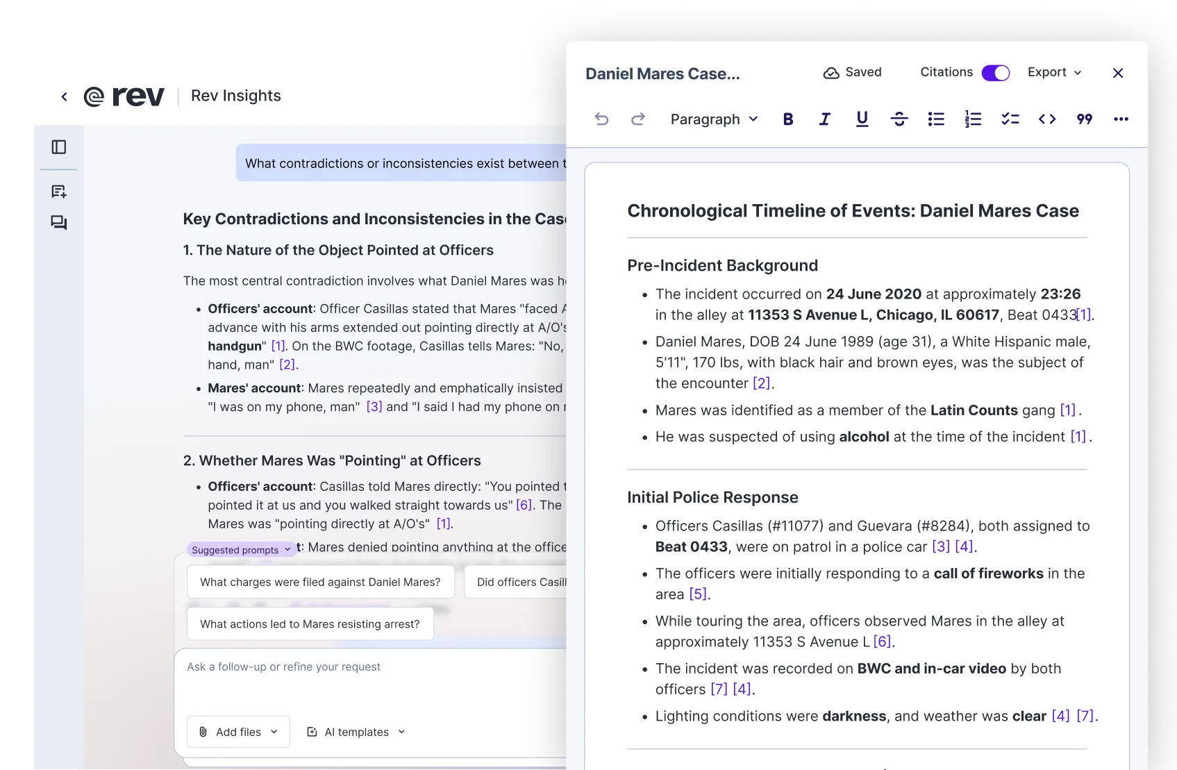Undo the last edit in editor
1177x770 pixels.
(x=601, y=119)
